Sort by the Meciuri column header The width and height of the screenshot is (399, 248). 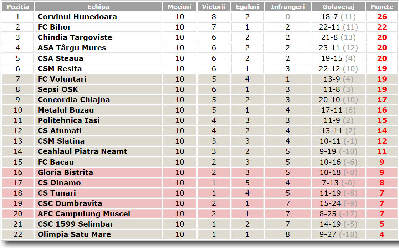coord(180,7)
